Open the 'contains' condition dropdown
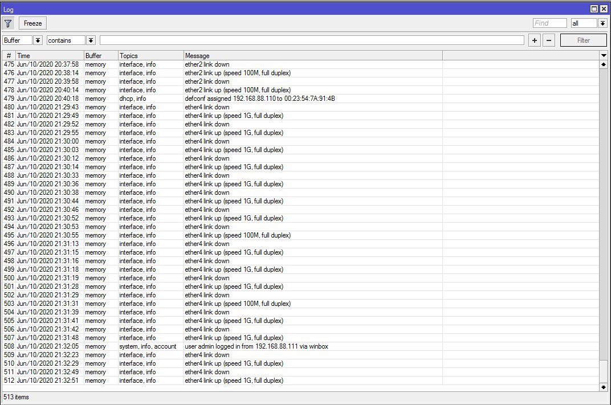The image size is (611, 405). click(91, 40)
